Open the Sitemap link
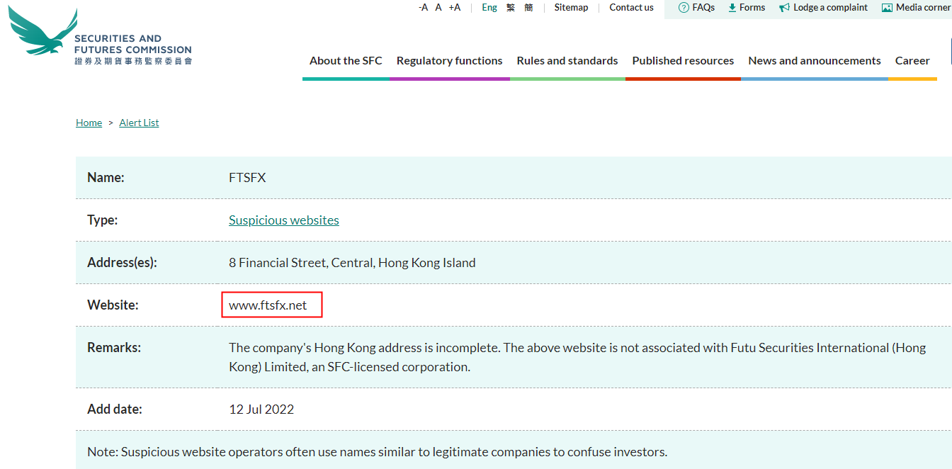 [x=571, y=7]
